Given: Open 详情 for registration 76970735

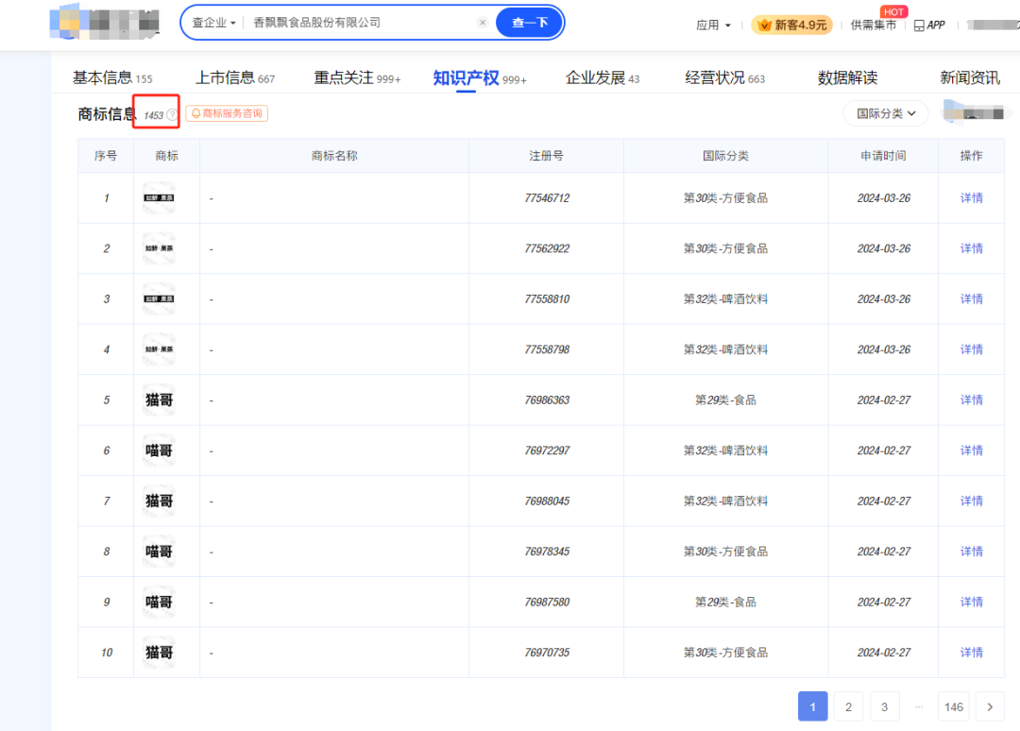Looking at the screenshot, I should 971,653.
